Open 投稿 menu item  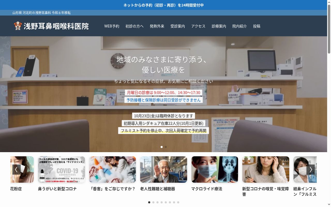(x=257, y=26)
